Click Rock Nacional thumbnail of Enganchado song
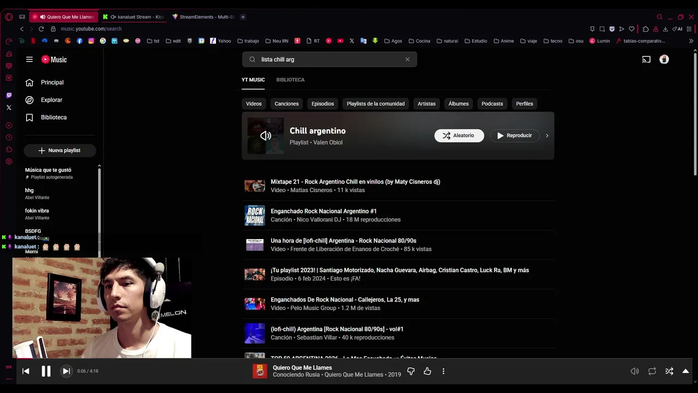 click(x=255, y=216)
